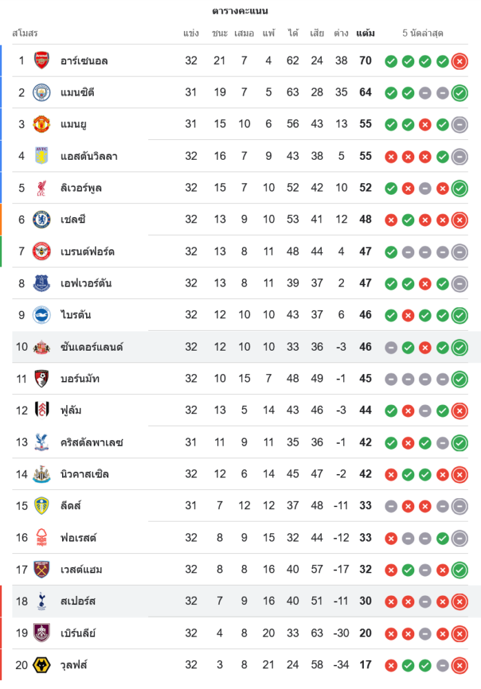This screenshot has width=481, height=689.
Task: Click the Wolves club crest icon
Action: coord(42,665)
